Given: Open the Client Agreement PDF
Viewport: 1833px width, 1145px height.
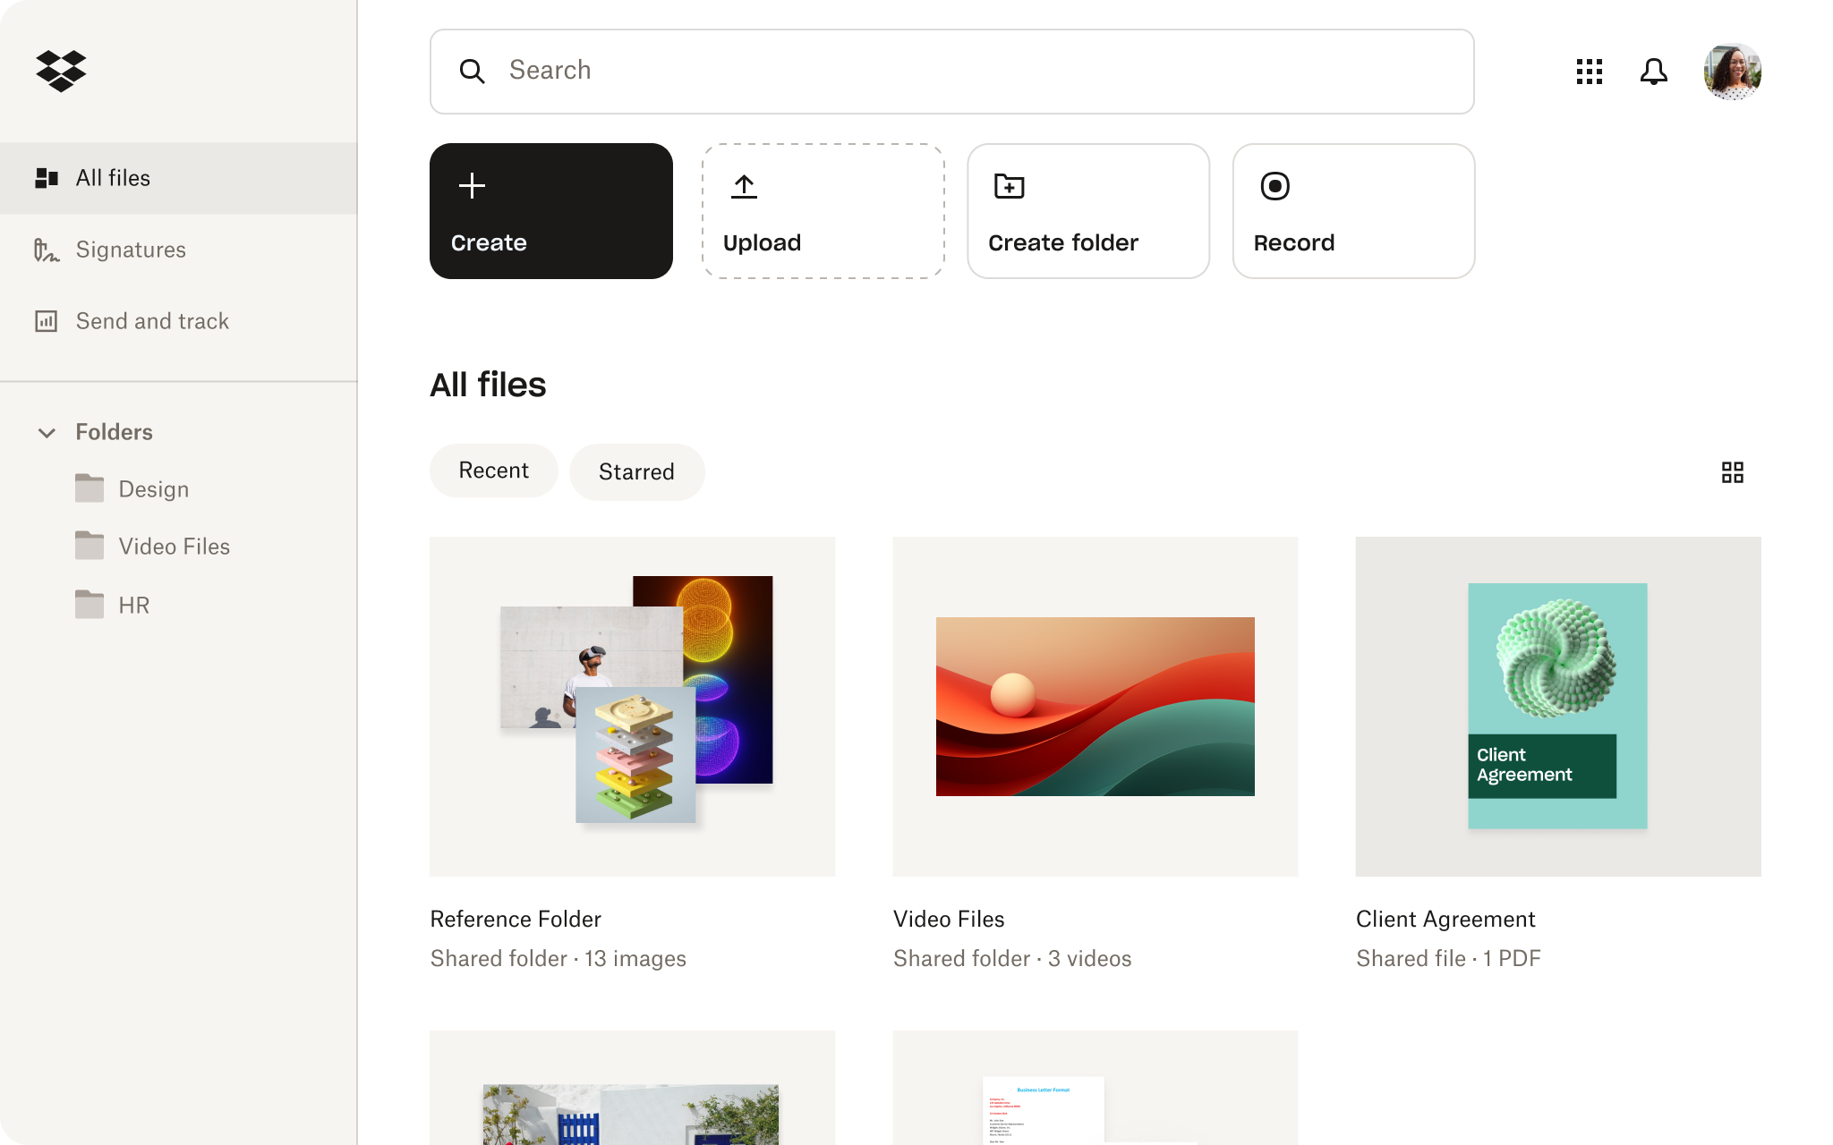Looking at the screenshot, I should tap(1560, 706).
